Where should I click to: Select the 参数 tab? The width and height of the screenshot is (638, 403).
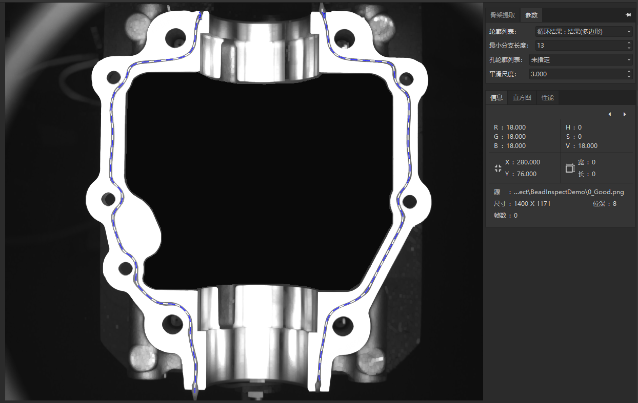[x=531, y=15]
